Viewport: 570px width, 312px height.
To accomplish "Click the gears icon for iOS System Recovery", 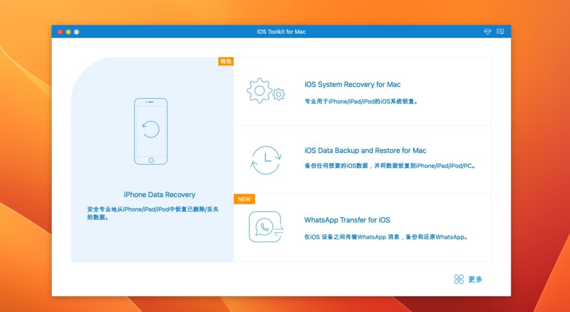I will (x=266, y=90).
